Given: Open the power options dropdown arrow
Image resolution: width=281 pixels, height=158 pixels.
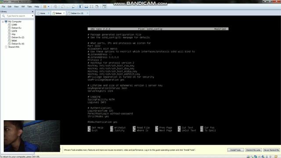Looking at the screenshot, I should 49,7.
